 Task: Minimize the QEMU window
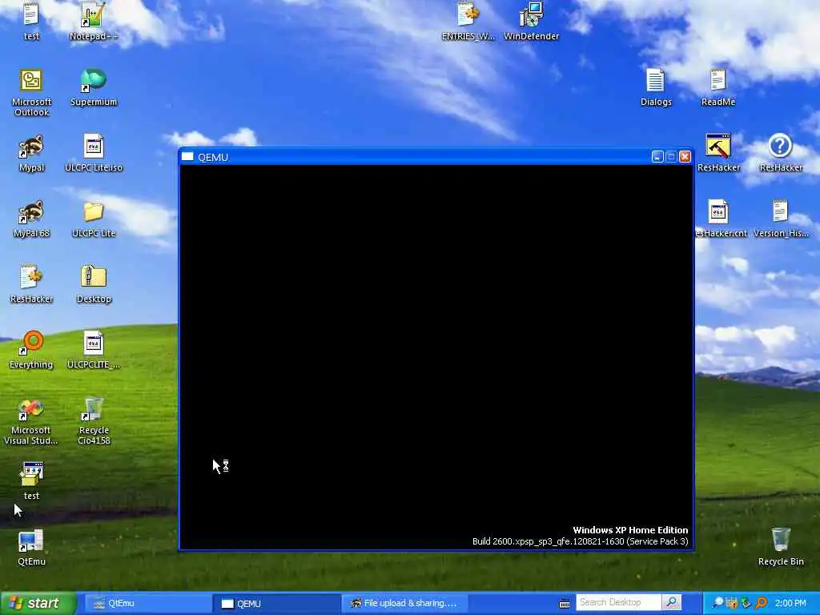[657, 156]
